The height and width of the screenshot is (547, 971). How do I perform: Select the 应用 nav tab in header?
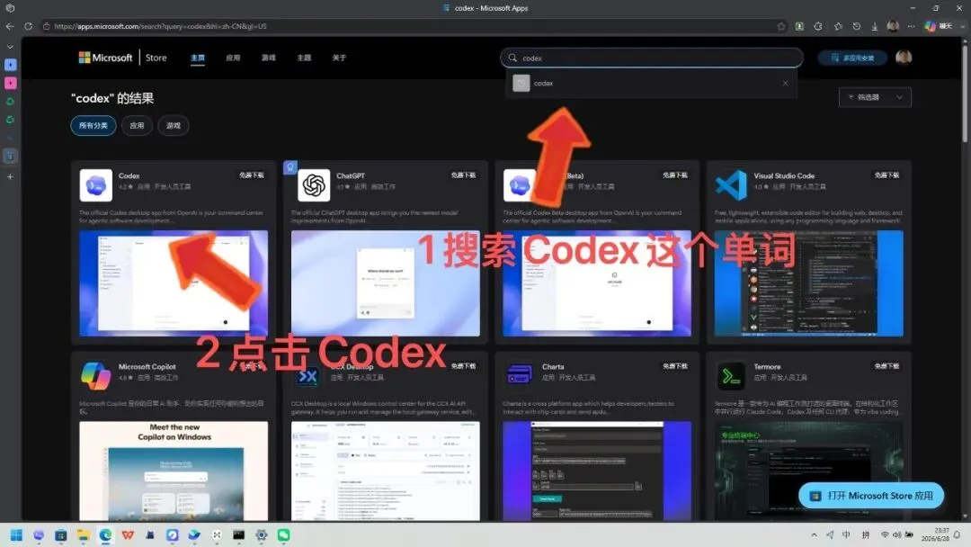[233, 58]
